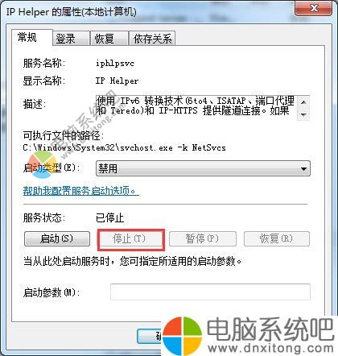Click the 常规 tab

coord(31,38)
